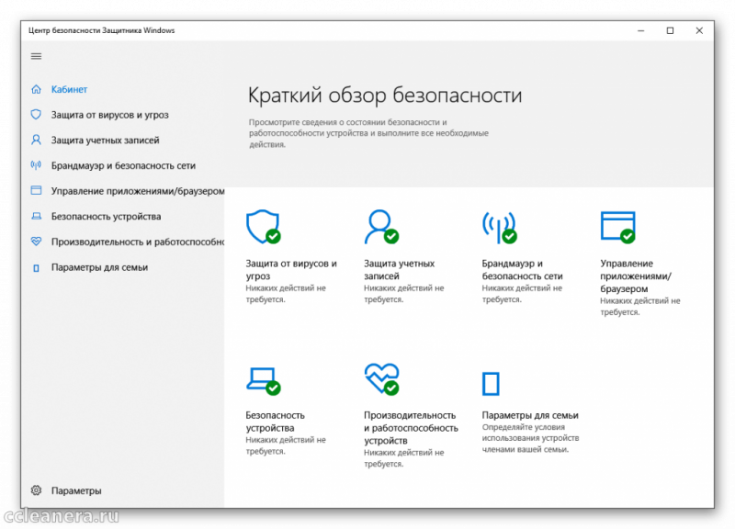Open the large account protection person icon

point(381,226)
